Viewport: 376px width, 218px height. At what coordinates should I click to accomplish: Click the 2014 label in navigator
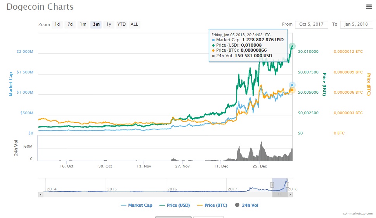52,189
